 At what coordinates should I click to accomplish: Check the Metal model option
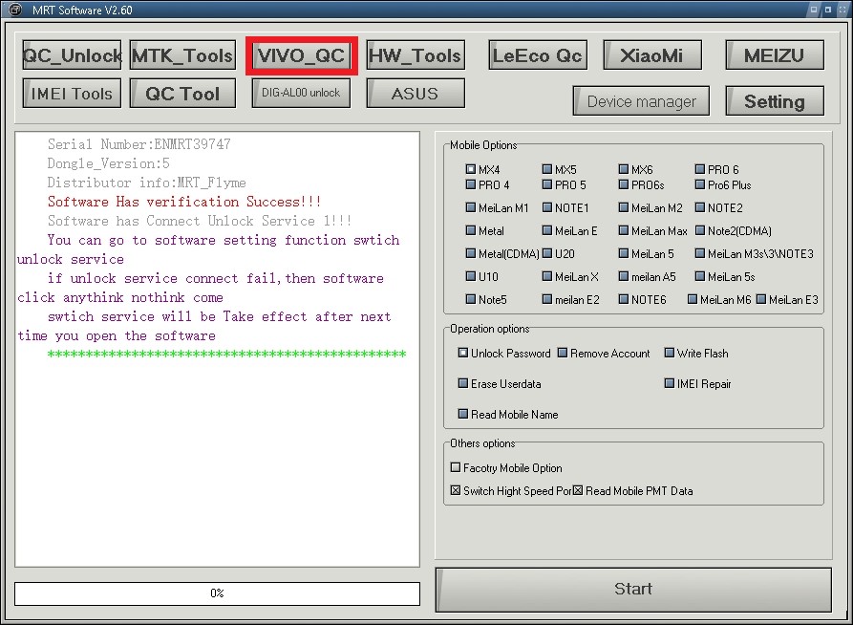tap(471, 230)
